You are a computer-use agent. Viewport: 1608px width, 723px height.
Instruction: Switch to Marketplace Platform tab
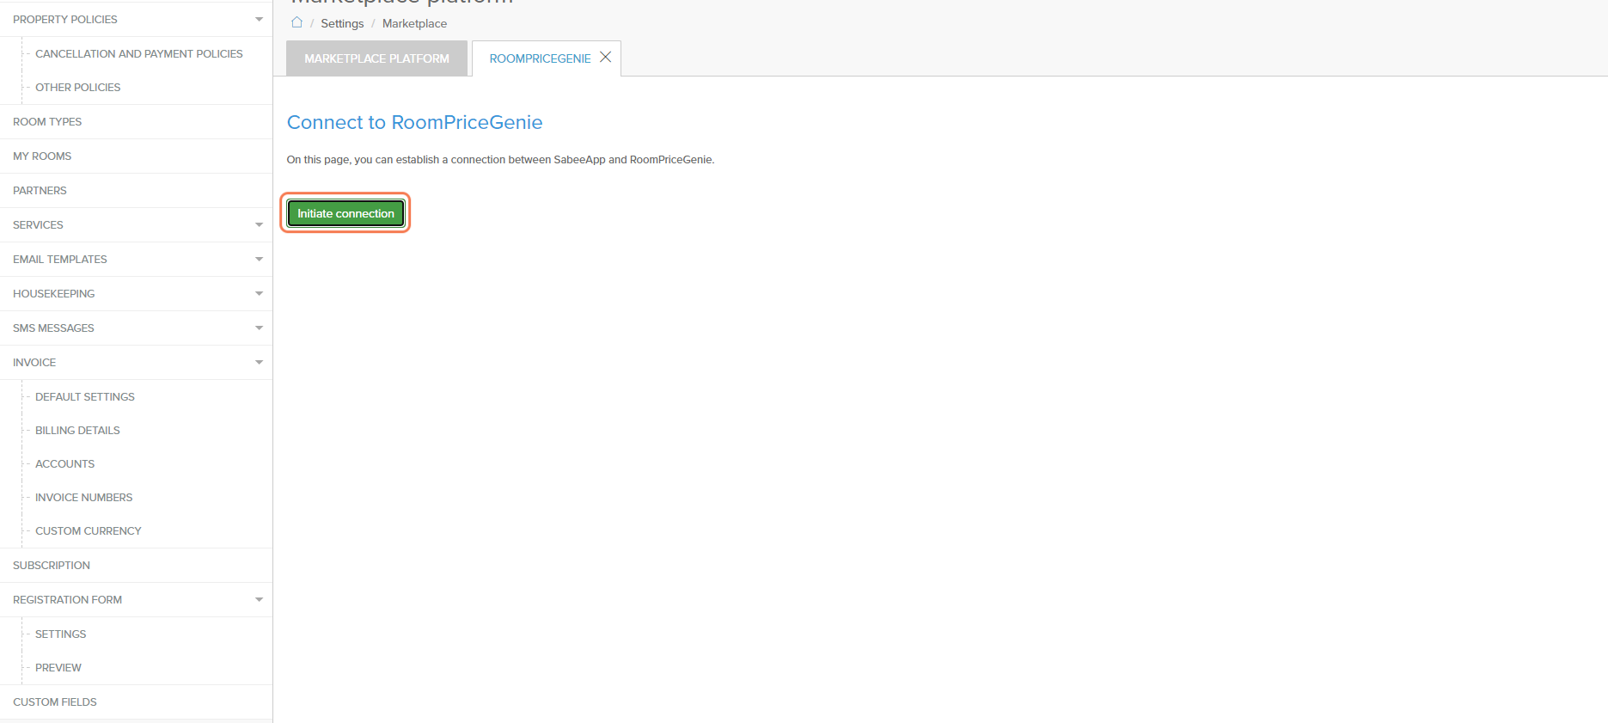click(x=376, y=58)
